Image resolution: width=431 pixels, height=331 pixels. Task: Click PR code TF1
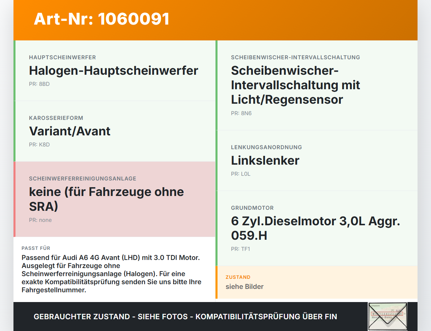(241, 249)
